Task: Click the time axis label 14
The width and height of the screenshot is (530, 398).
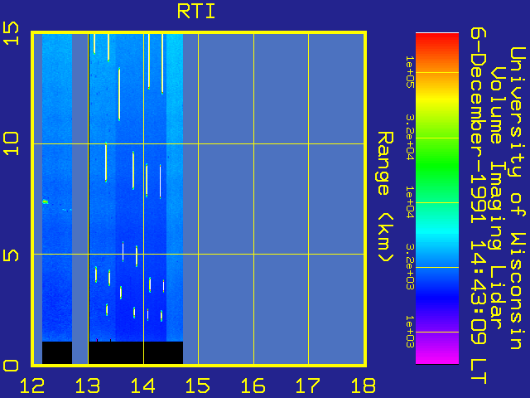Action: pos(143,386)
